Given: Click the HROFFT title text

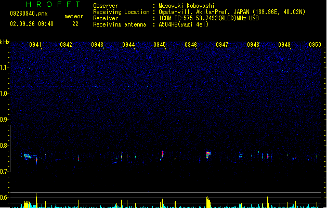Looking at the screenshot, I should [x=53, y=4].
